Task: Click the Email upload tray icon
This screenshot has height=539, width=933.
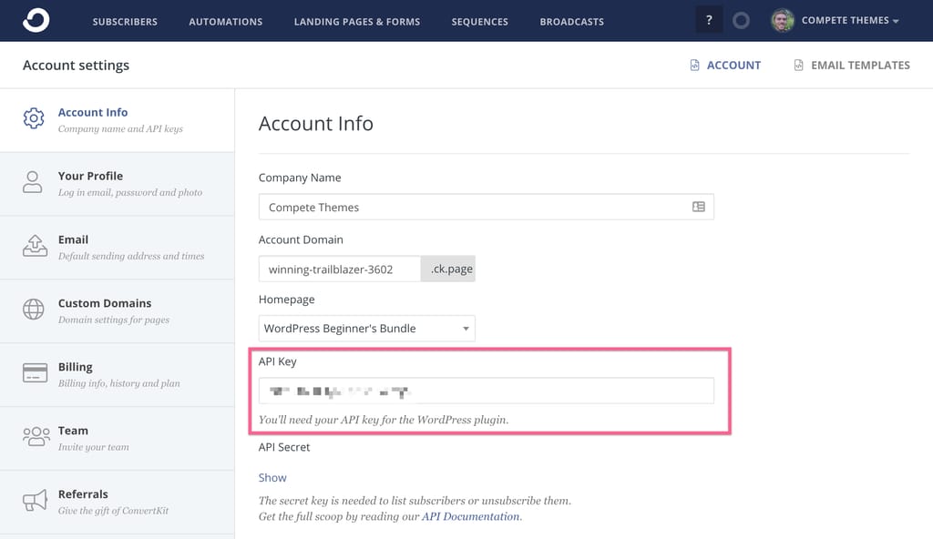Action: pos(35,245)
